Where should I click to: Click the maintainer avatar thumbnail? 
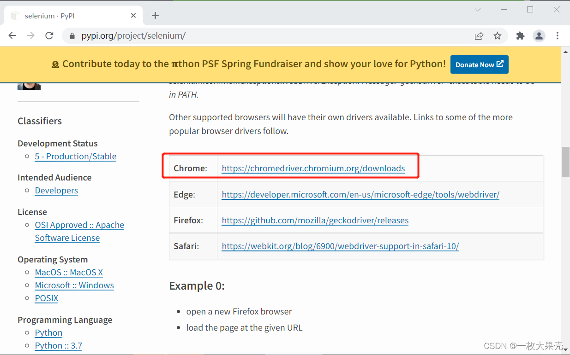(x=29, y=86)
